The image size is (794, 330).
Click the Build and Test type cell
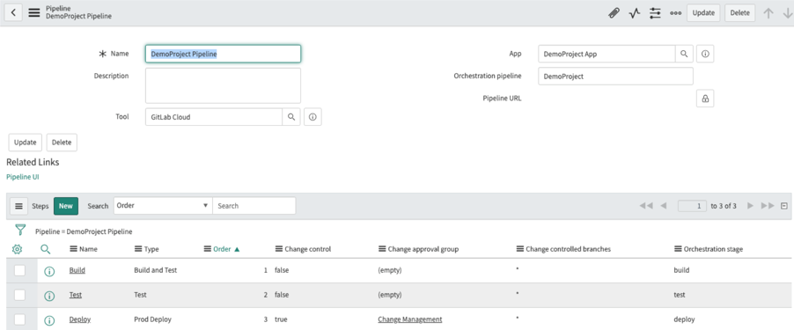click(x=156, y=270)
